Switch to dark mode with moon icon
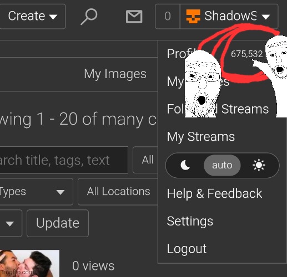The image size is (287, 277). 185,165
